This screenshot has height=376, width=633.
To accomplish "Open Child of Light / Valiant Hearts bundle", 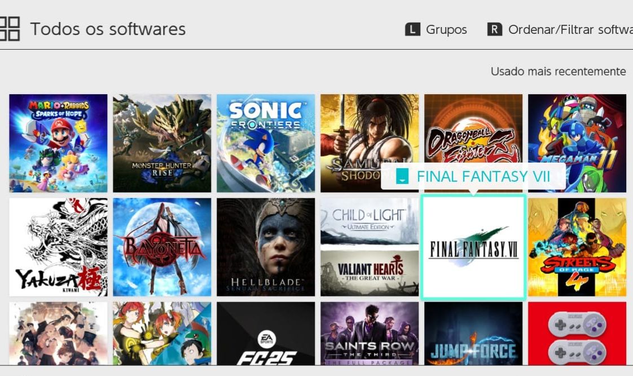I will 370,247.
